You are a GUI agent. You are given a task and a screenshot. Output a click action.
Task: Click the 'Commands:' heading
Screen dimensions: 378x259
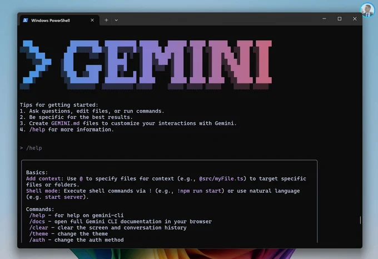(x=40, y=210)
